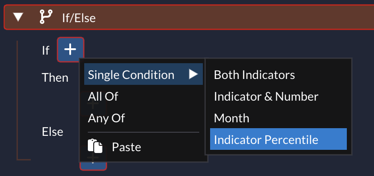Click the plus button next to If

pyautogui.click(x=70, y=50)
